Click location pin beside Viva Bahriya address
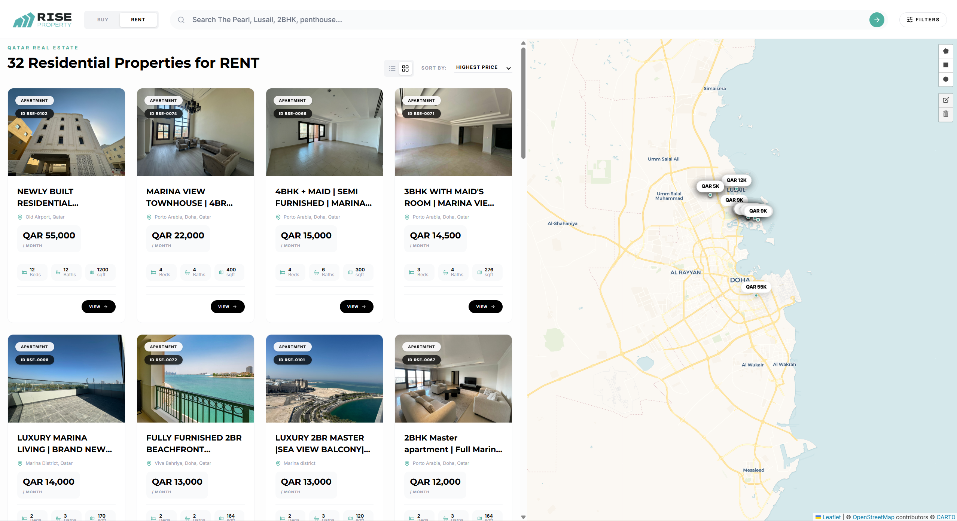957x521 pixels. [x=149, y=464]
